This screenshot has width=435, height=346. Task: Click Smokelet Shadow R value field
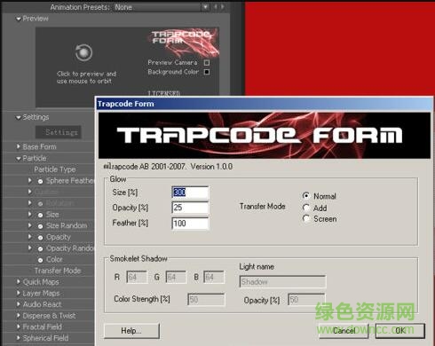[137, 277]
